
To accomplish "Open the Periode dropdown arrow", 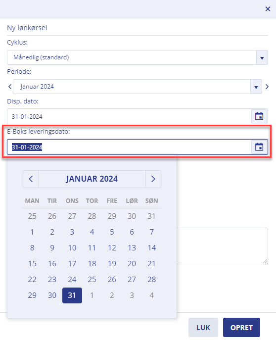I will tap(256, 87).
